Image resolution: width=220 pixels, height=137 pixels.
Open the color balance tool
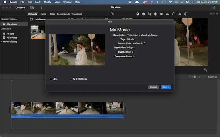pyautogui.click(x=138, y=14)
